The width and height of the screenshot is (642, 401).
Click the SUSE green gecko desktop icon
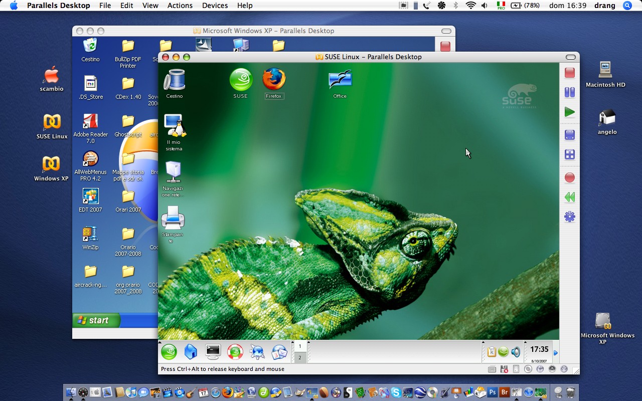click(241, 84)
